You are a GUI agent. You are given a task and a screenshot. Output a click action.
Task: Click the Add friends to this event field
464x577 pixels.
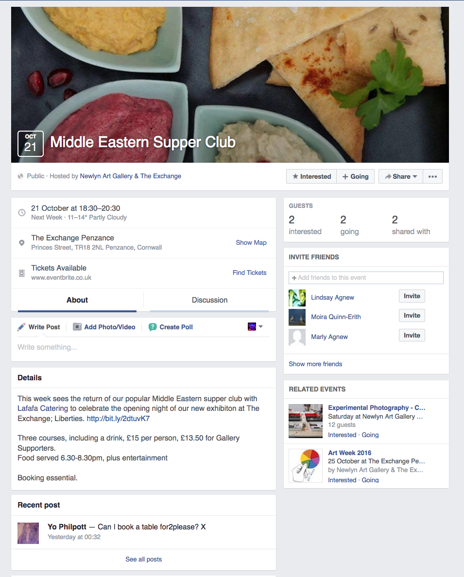click(x=366, y=278)
